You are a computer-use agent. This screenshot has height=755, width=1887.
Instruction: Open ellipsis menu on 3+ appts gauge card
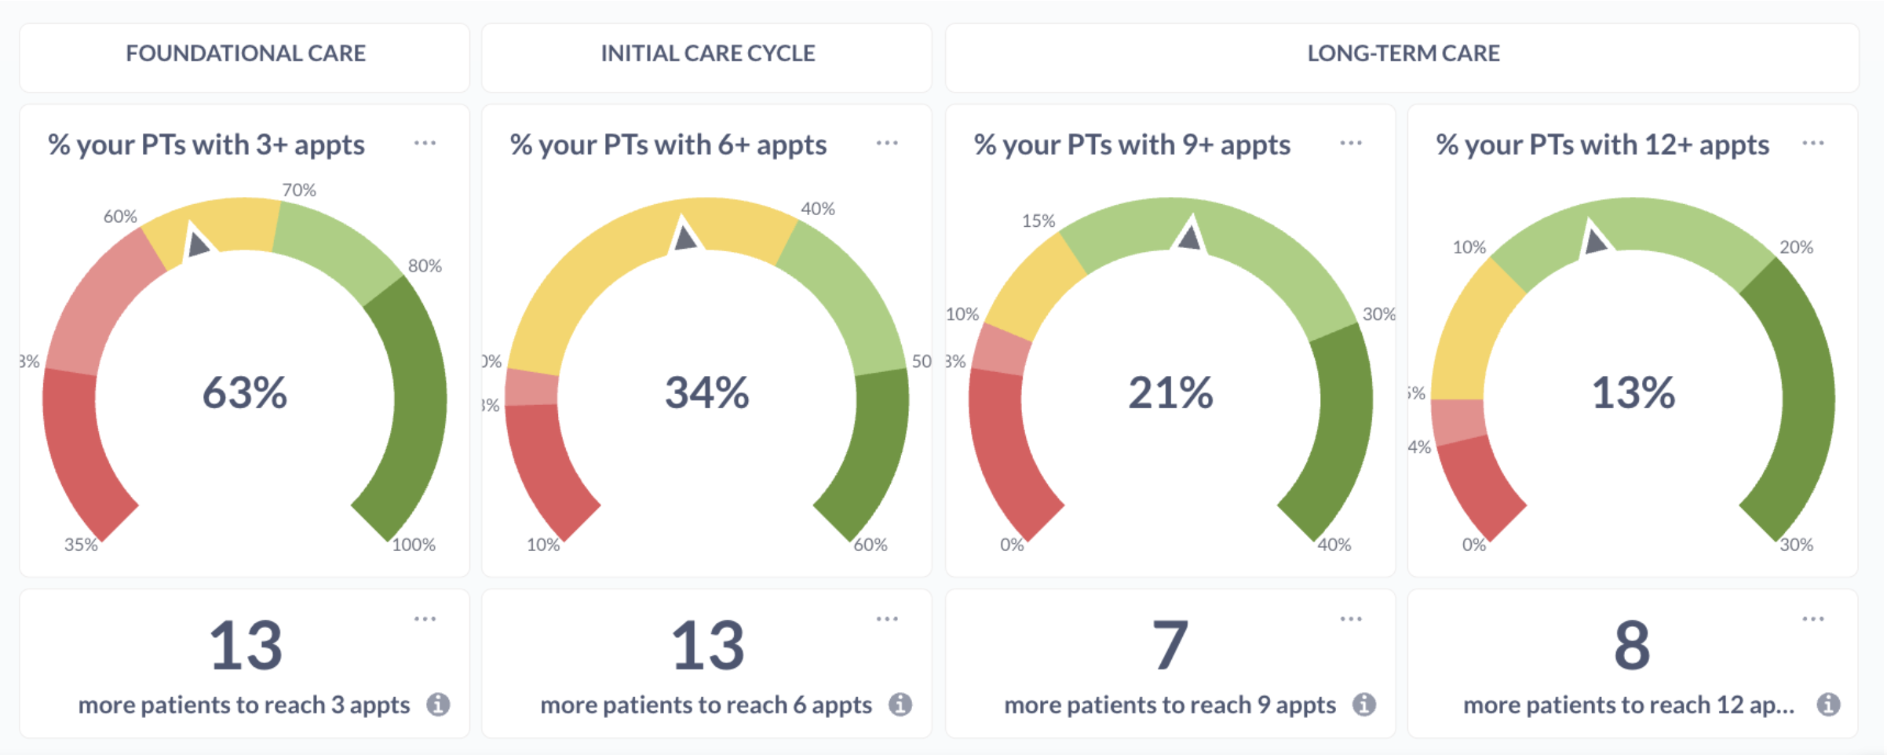tap(425, 143)
